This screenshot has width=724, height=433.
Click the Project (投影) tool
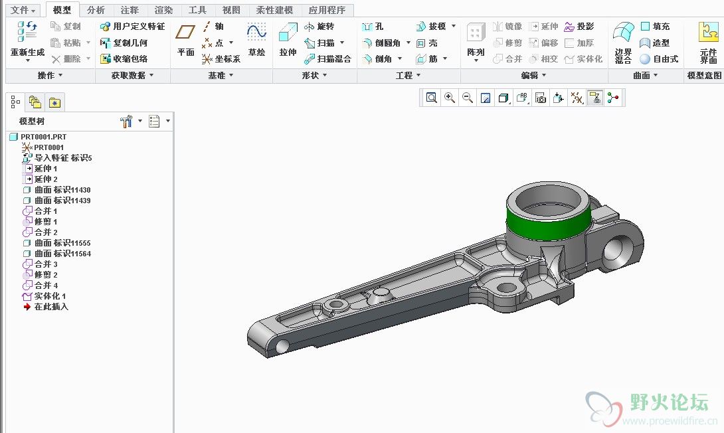tap(579, 27)
